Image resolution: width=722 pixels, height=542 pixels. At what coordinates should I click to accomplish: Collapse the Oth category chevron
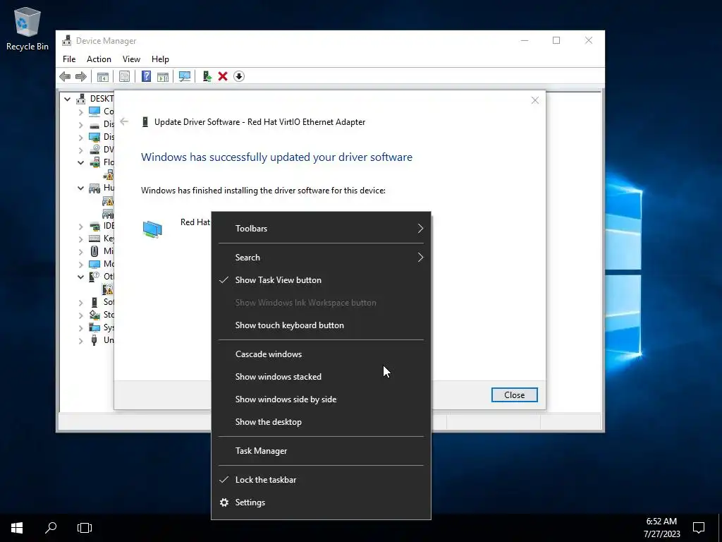point(80,277)
